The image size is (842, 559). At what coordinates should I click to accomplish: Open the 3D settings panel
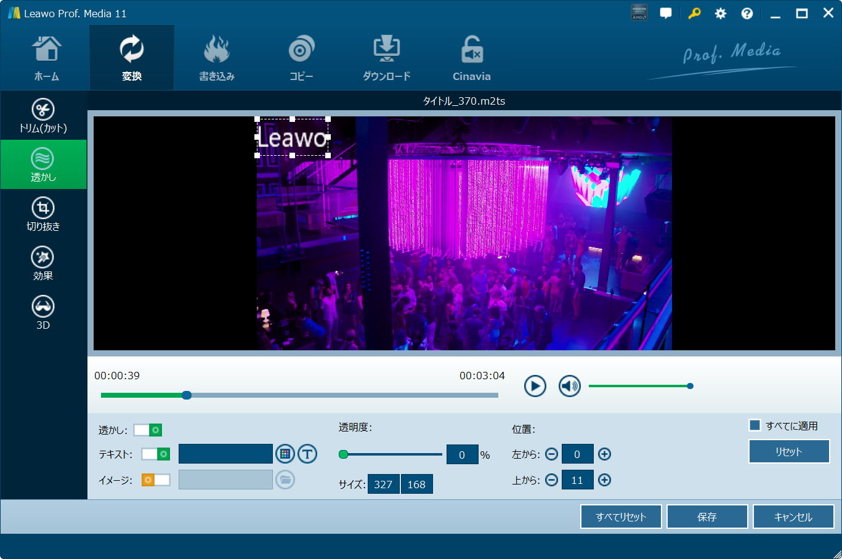point(43,312)
